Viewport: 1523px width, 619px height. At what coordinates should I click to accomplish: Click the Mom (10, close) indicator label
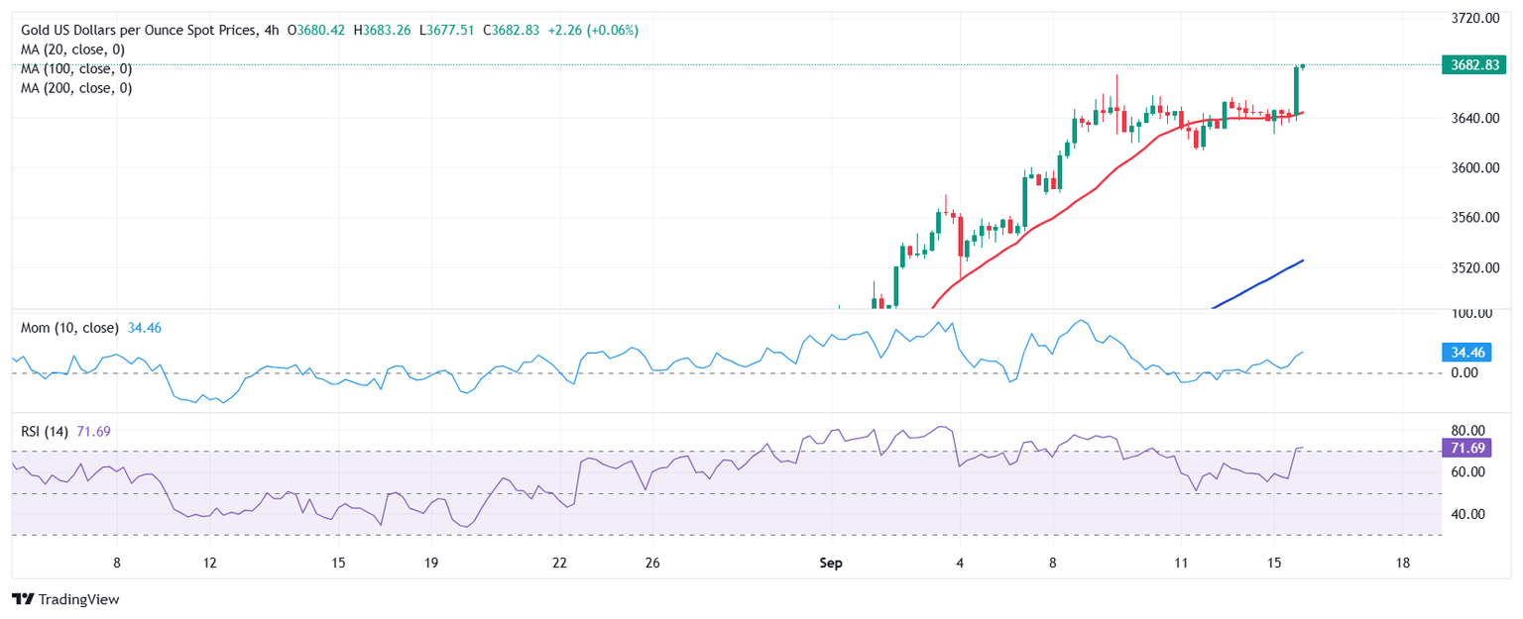(69, 328)
